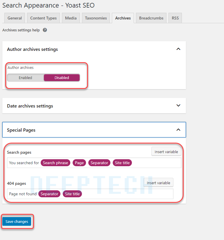Switch to the General tab
Image resolution: width=224 pixels, height=240 pixels.
tap(15, 18)
